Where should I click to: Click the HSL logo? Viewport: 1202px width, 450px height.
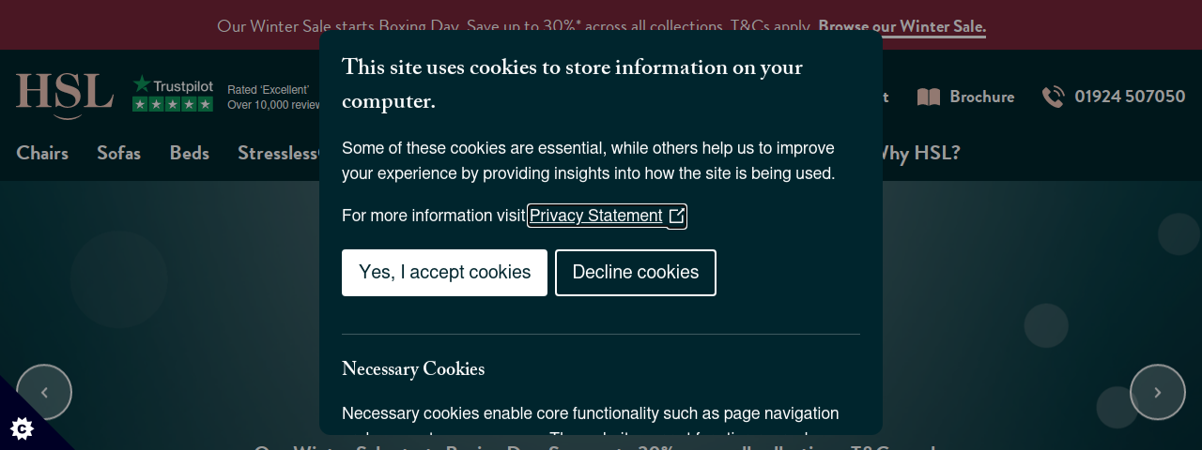(65, 96)
